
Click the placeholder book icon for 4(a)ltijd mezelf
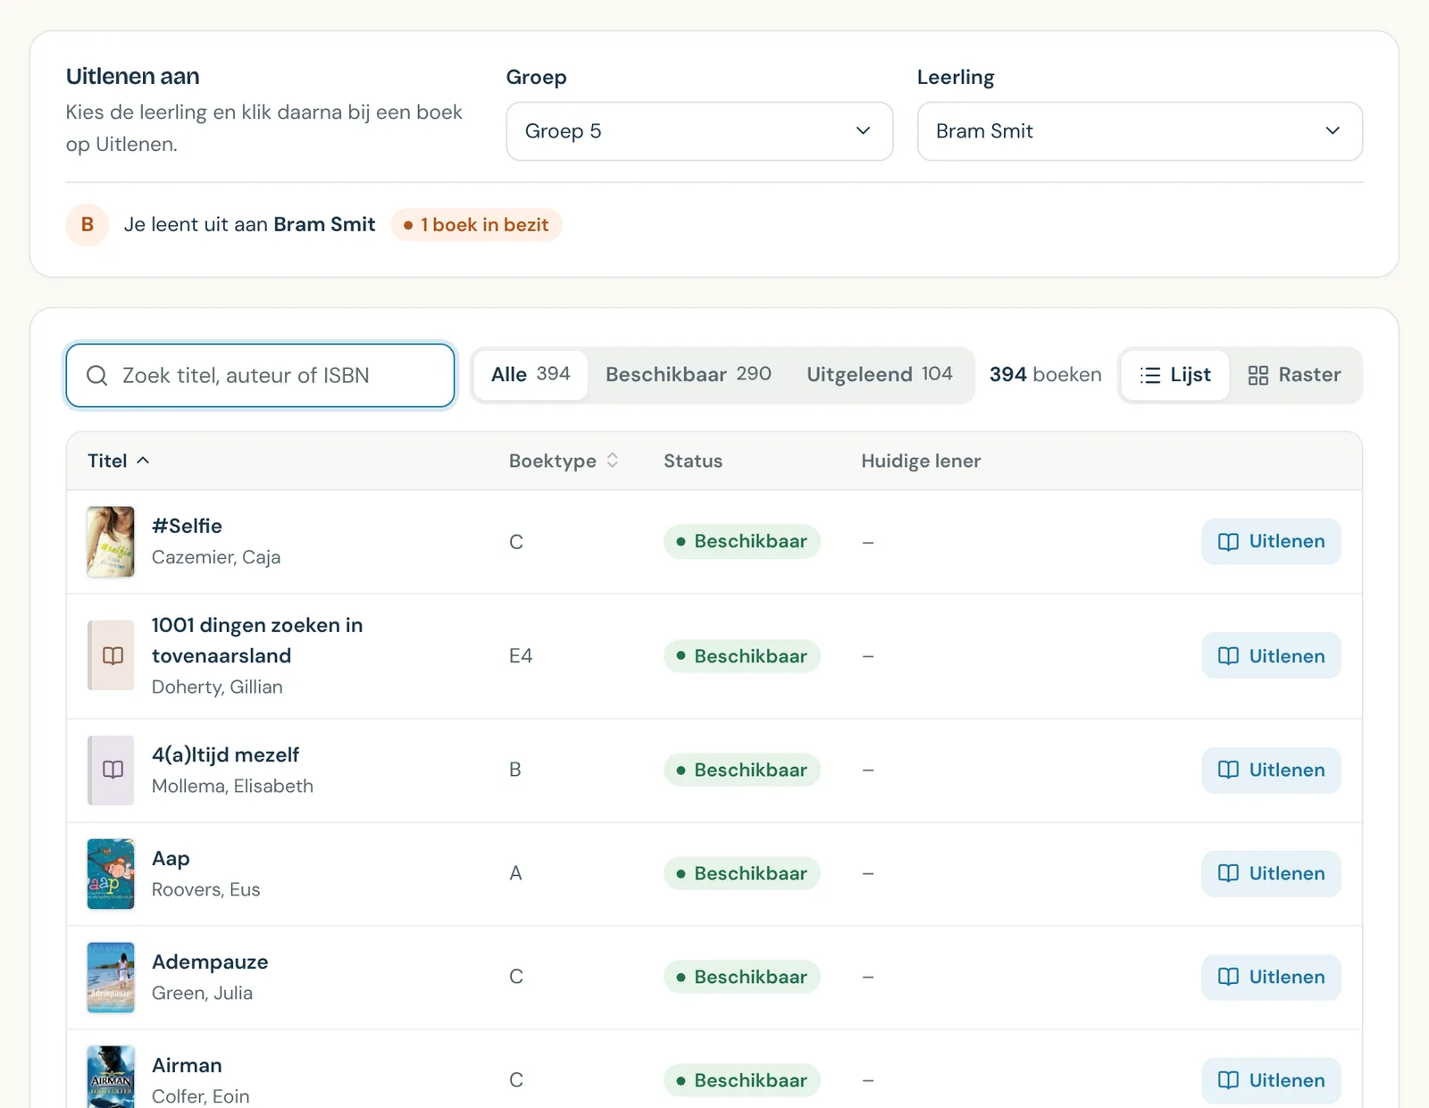[111, 770]
